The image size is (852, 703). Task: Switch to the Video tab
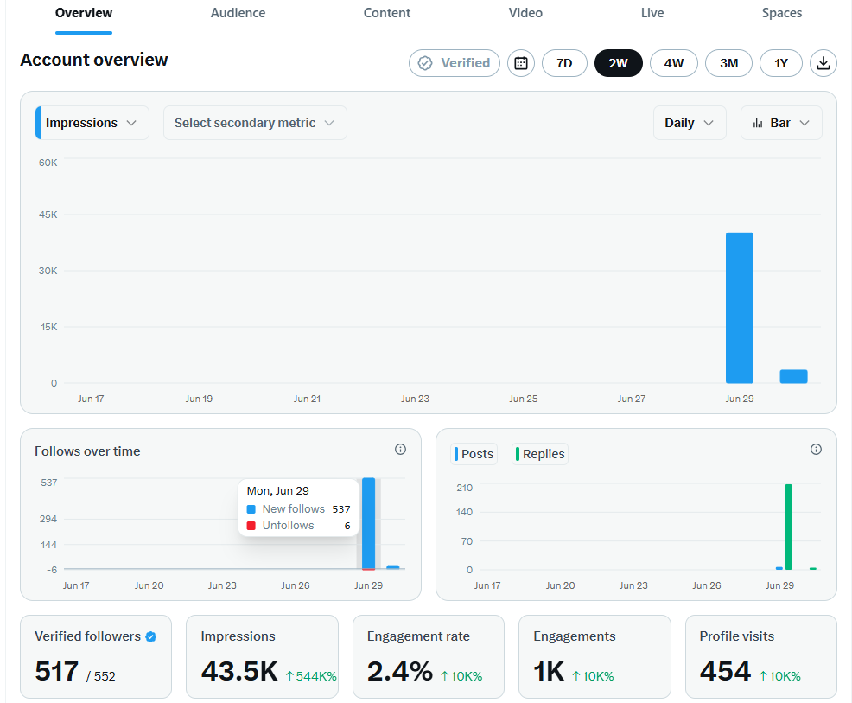[x=525, y=13]
